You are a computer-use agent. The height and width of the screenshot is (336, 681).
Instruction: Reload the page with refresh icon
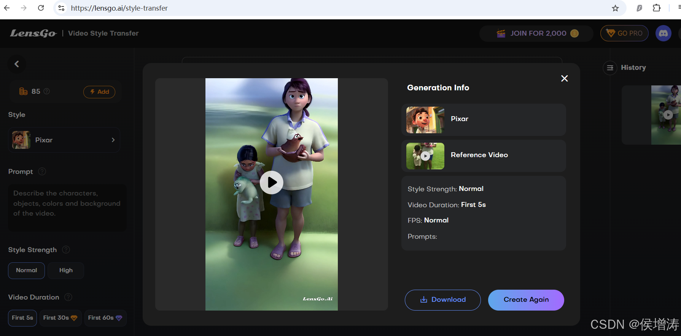(41, 8)
